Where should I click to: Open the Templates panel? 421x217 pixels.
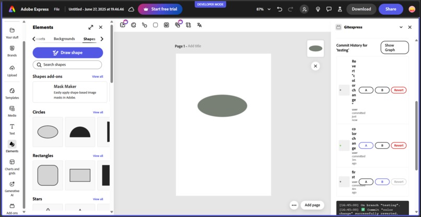click(12, 93)
